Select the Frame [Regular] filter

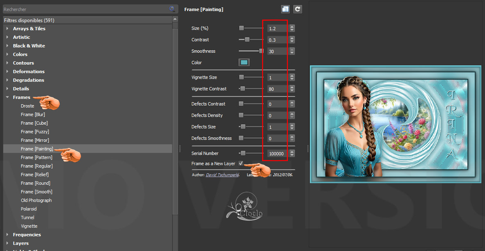[37, 166]
